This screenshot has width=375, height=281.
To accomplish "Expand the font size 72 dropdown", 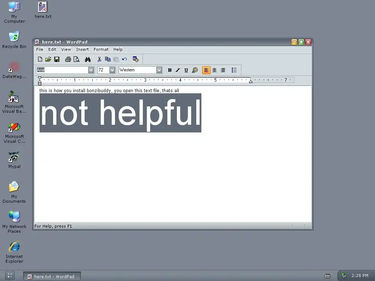I will tap(112, 70).
